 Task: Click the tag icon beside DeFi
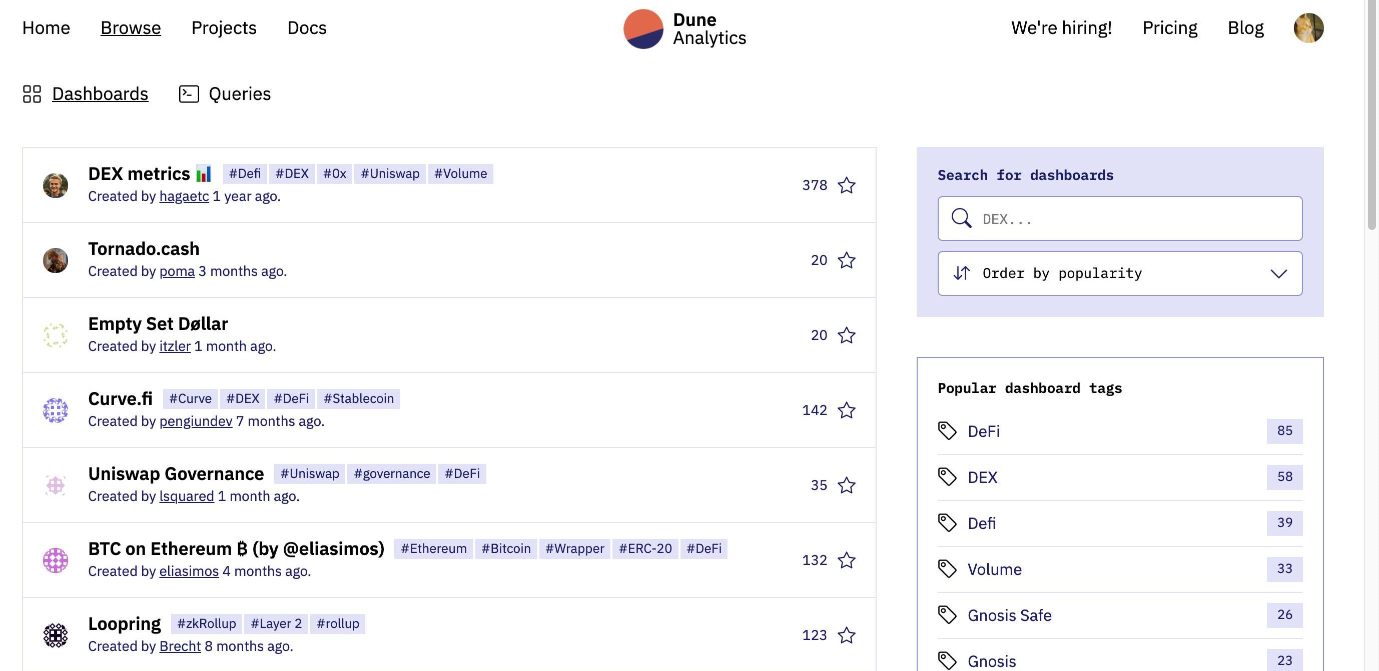(x=947, y=430)
